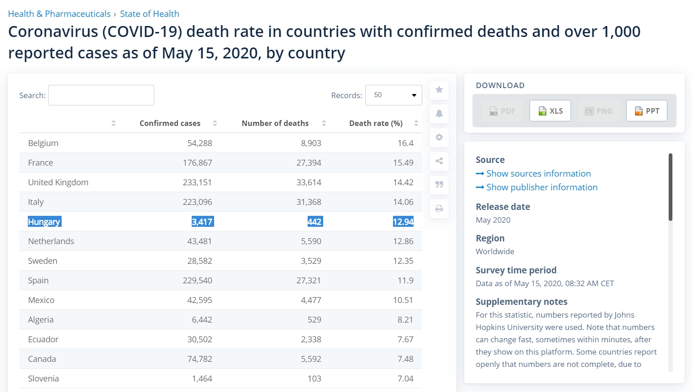Click the greyed-out PDF download button
Viewport: 692px width, 392px height.
(502, 111)
